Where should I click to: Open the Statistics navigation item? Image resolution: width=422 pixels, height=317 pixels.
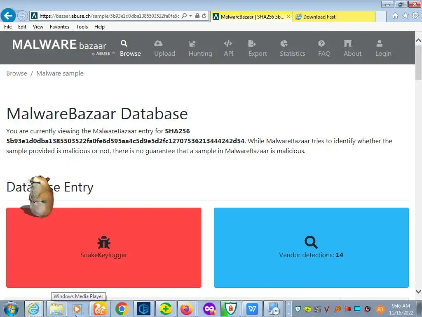pyautogui.click(x=293, y=49)
